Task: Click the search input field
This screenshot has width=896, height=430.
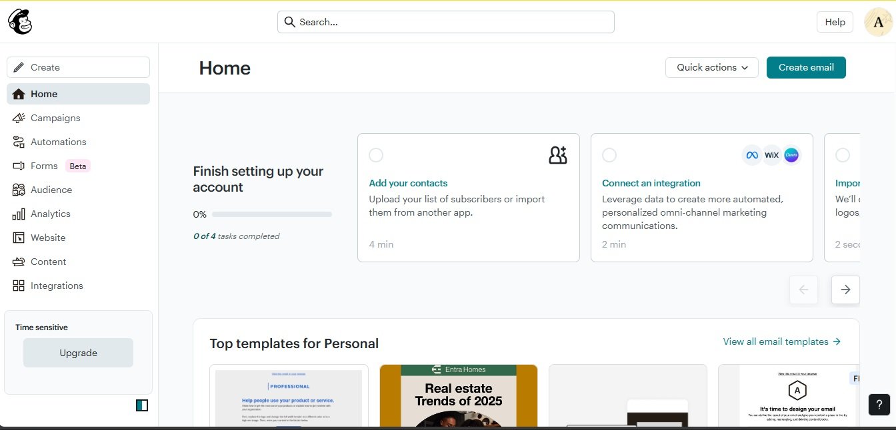Action: point(445,22)
